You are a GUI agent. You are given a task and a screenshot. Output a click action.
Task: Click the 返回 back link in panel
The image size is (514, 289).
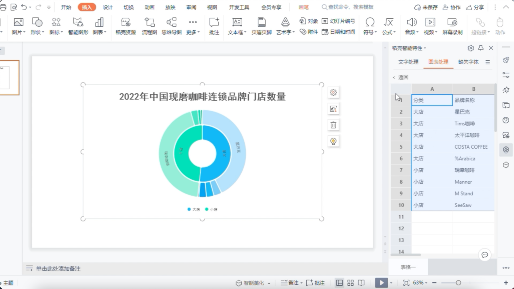coord(400,77)
